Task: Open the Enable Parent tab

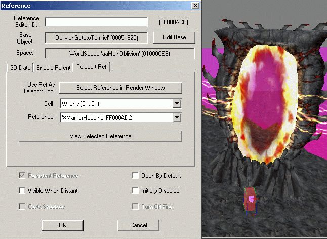Action: pos(53,68)
